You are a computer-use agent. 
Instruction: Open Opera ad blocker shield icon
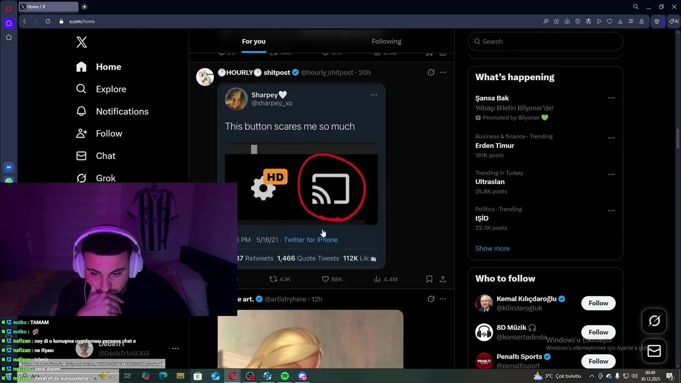pyautogui.click(x=578, y=21)
